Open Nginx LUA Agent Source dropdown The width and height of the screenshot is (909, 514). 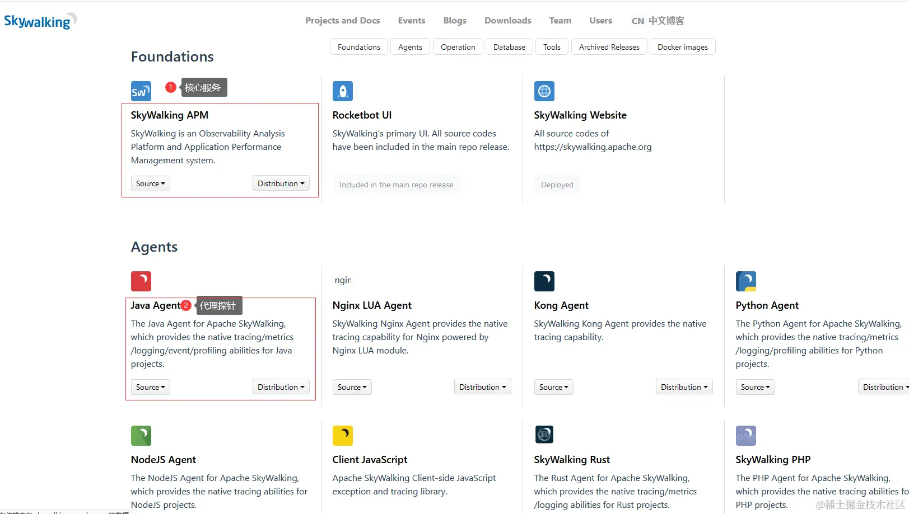pos(352,387)
